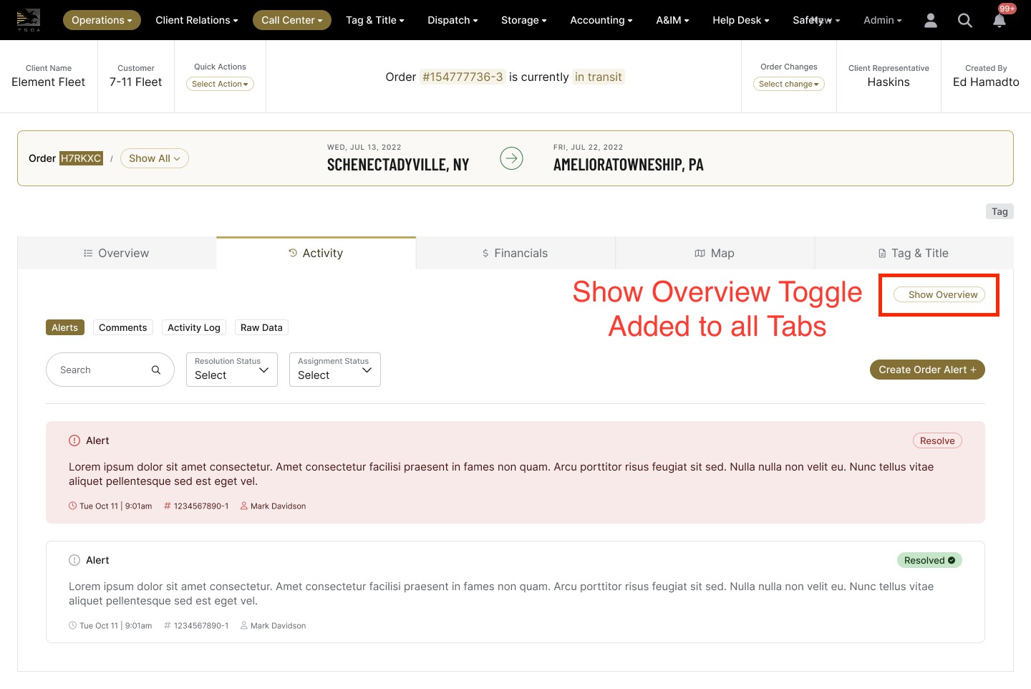
Task: Show the Raw Data section
Action: (x=261, y=327)
